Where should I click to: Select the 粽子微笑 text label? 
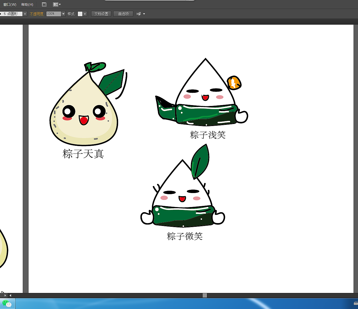click(x=185, y=236)
